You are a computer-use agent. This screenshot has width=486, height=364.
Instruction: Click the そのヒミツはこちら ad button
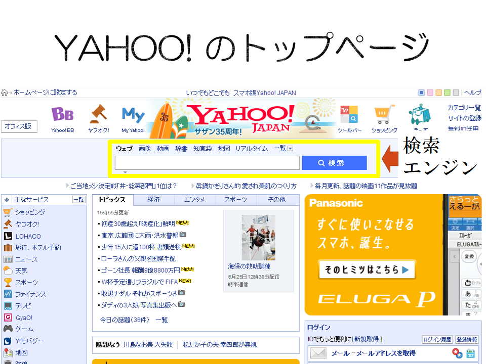tap(367, 269)
